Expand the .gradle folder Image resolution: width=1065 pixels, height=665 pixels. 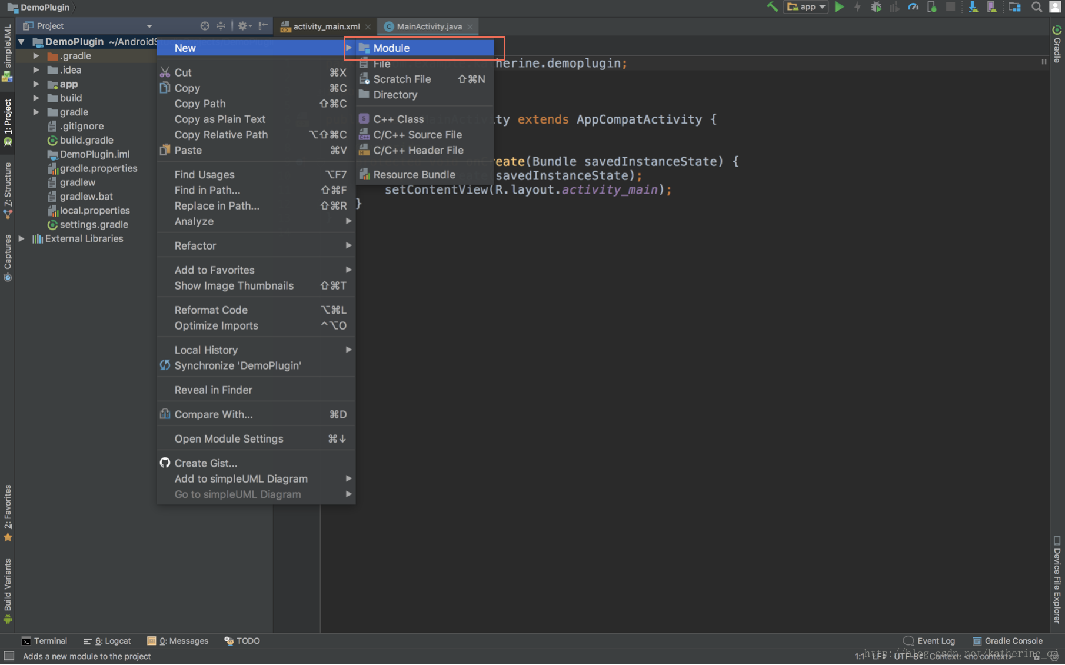[36, 56]
